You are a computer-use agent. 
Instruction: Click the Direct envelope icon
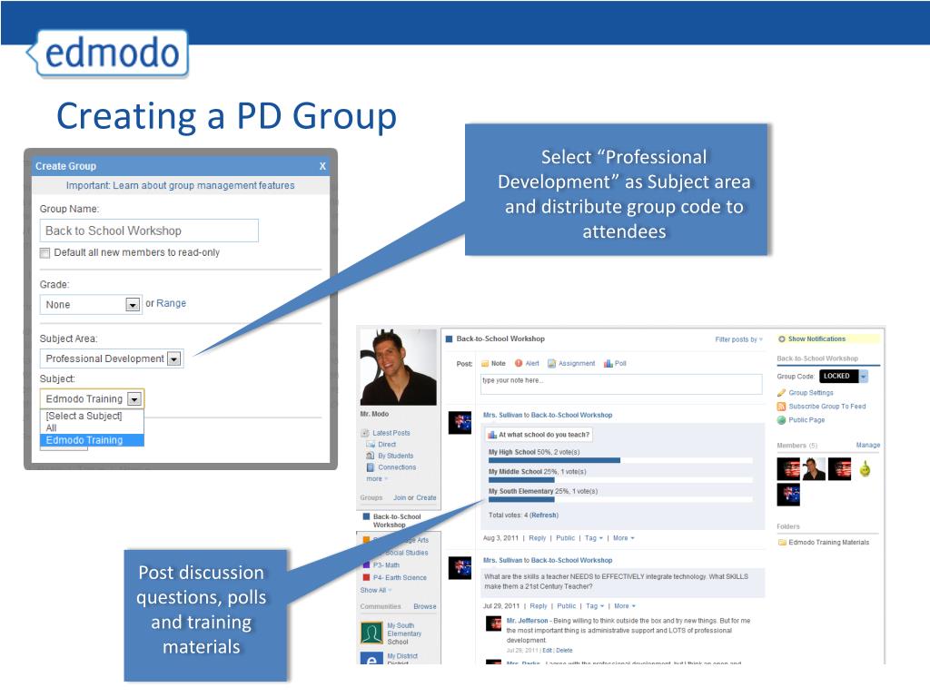[371, 445]
